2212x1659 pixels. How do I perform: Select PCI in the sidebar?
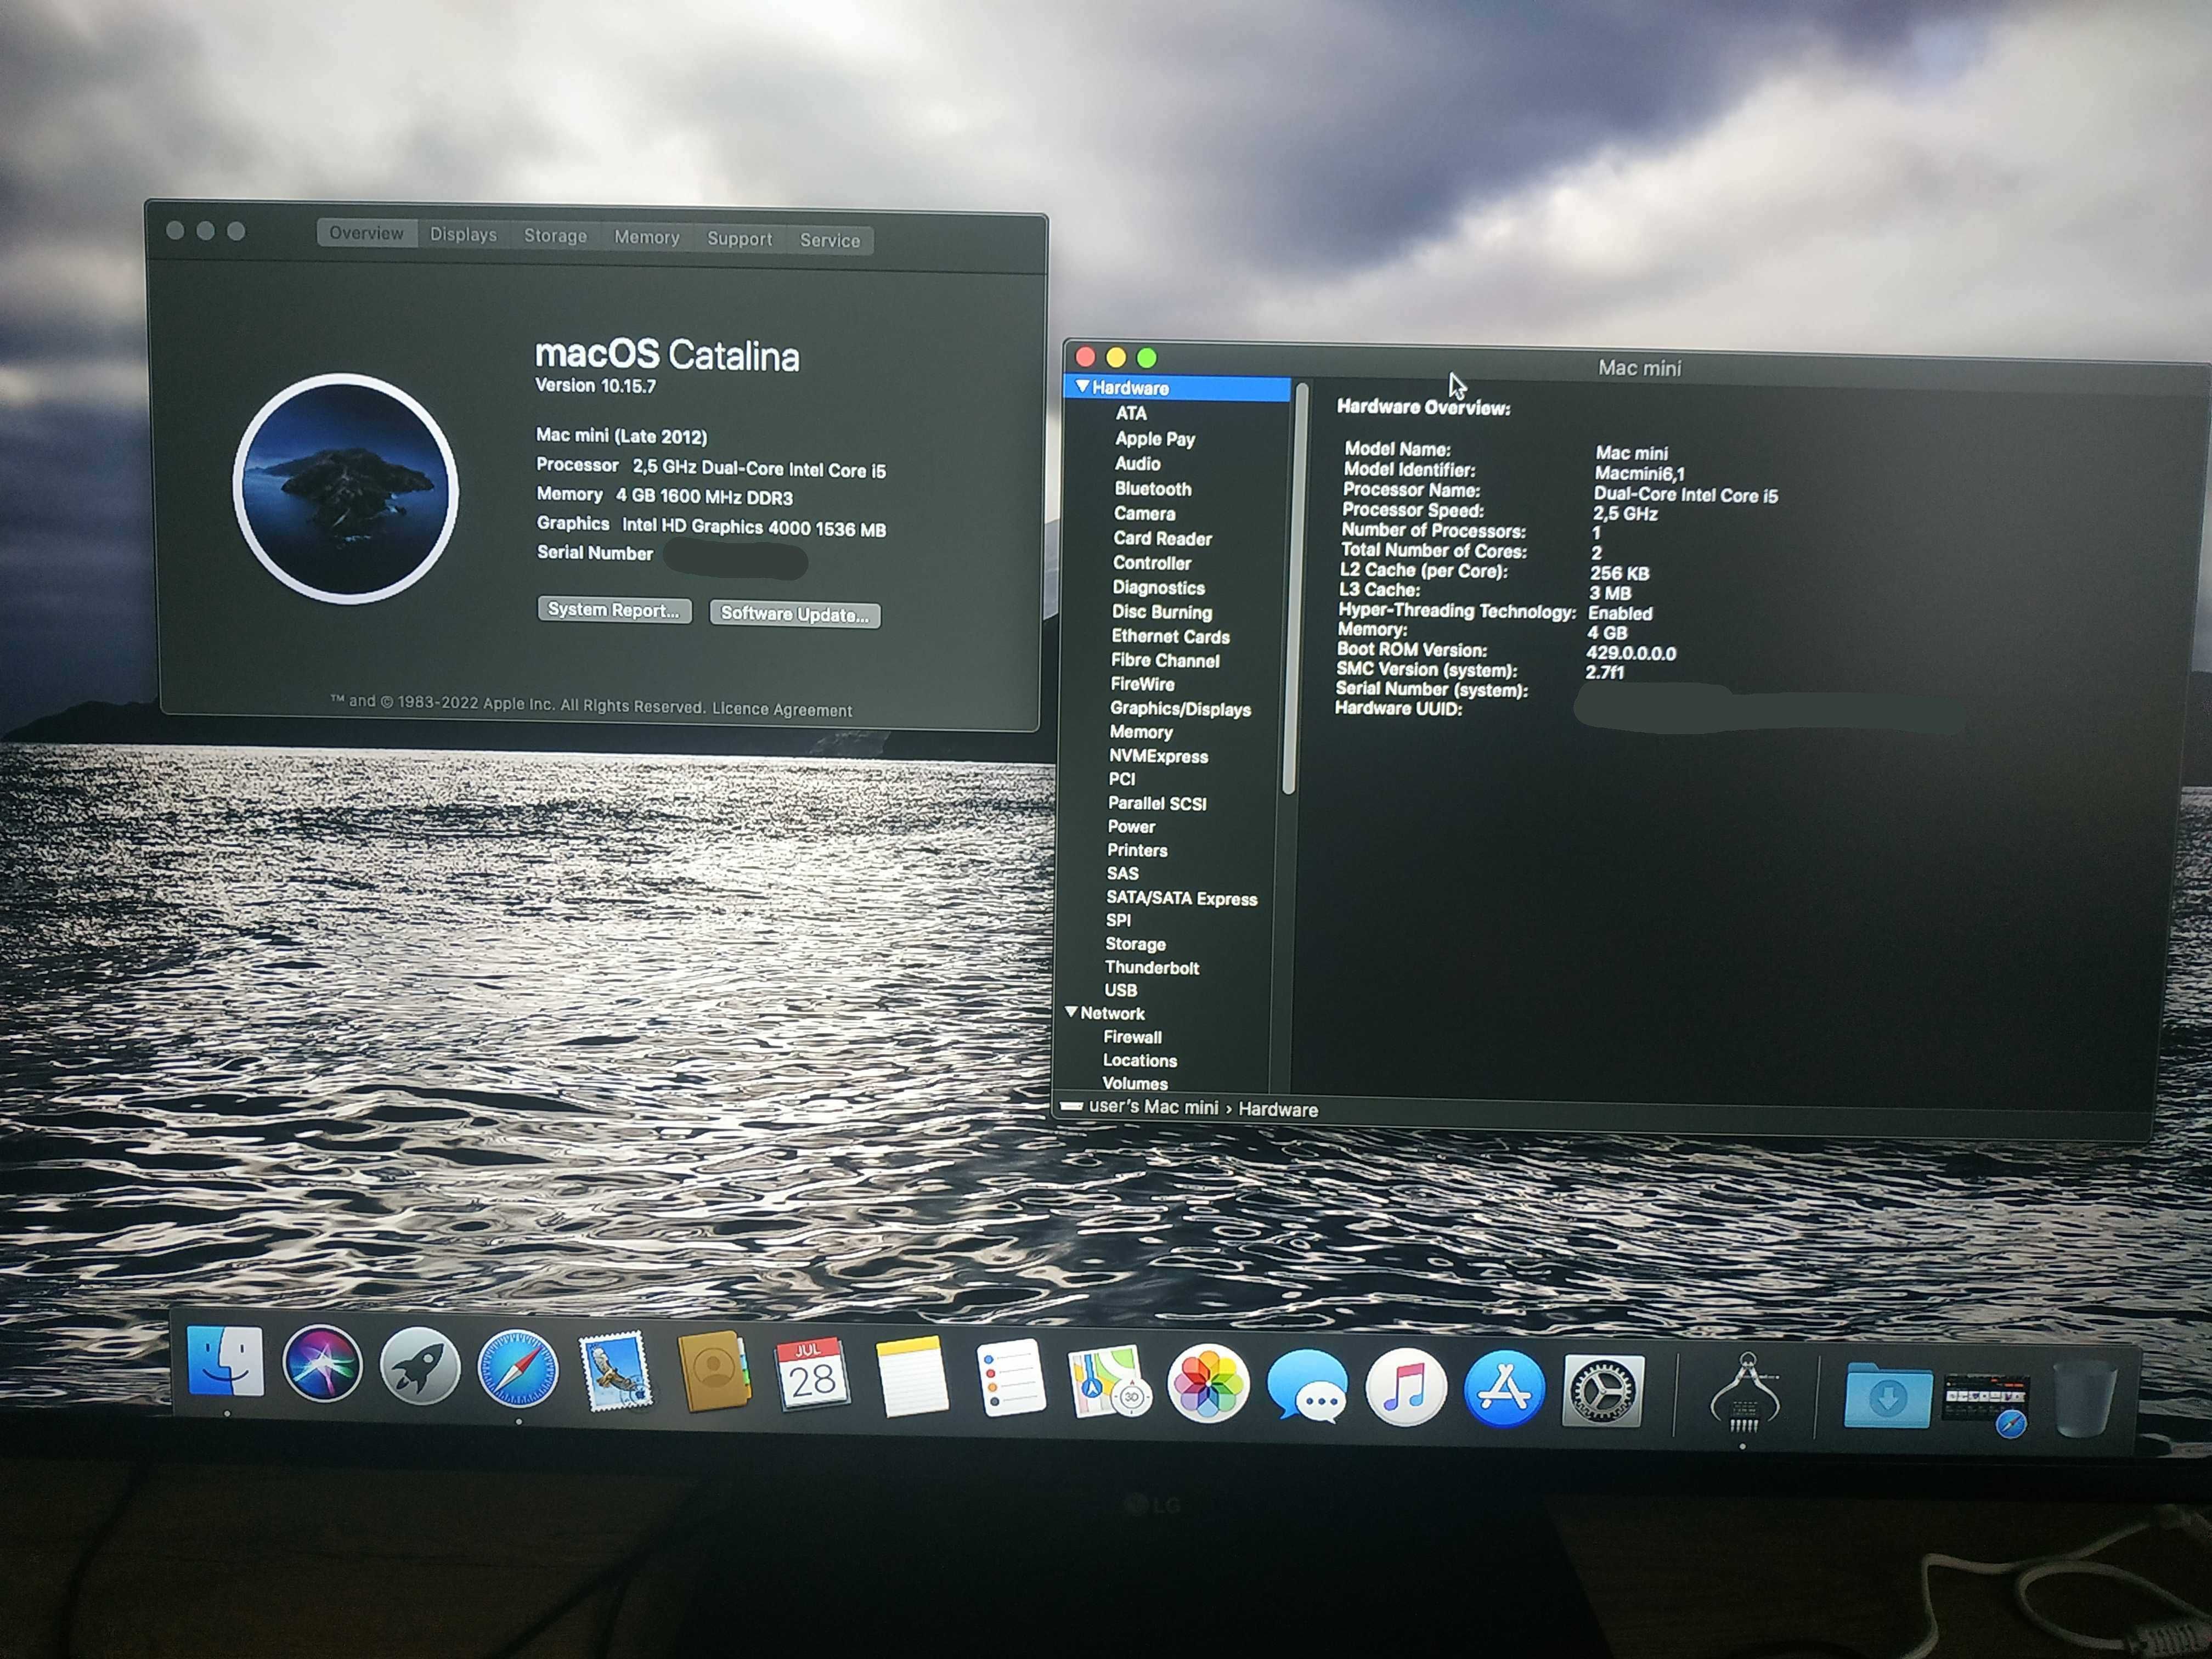[x=1121, y=779]
